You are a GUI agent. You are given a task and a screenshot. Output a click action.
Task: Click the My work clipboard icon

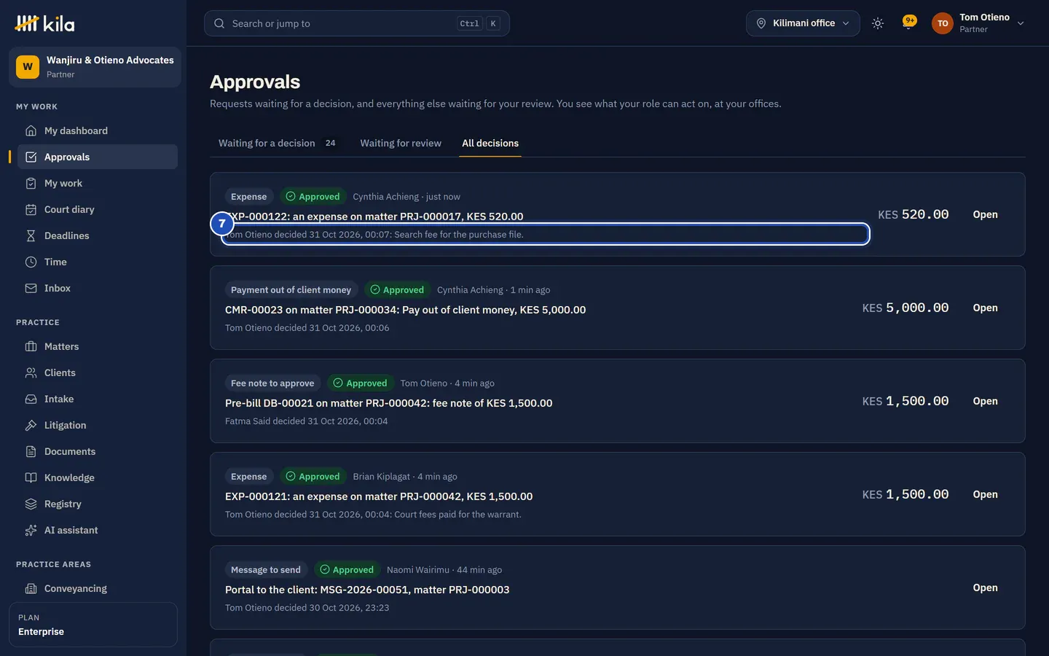click(x=31, y=183)
